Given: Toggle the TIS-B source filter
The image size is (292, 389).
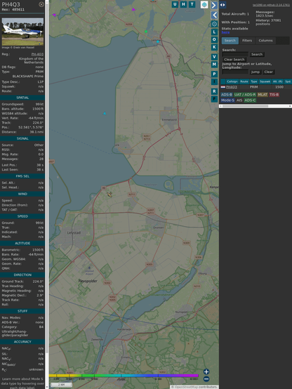Looking at the screenshot, I should pyautogui.click(x=274, y=95).
